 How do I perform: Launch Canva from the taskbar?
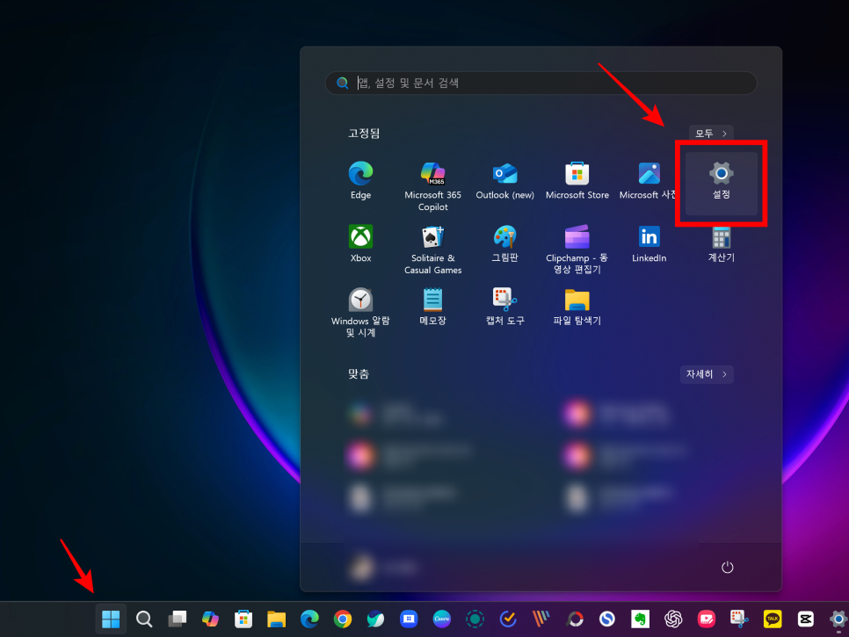[442, 619]
